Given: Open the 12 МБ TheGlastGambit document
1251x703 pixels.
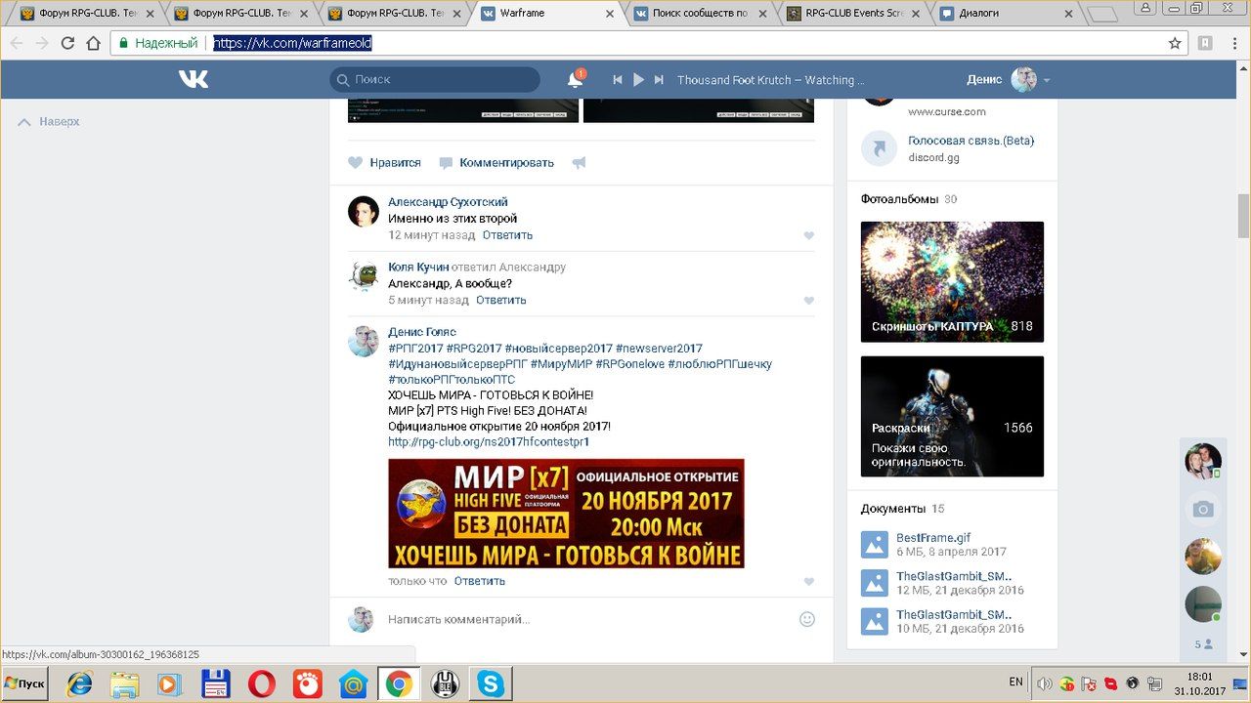Looking at the screenshot, I should 954,576.
